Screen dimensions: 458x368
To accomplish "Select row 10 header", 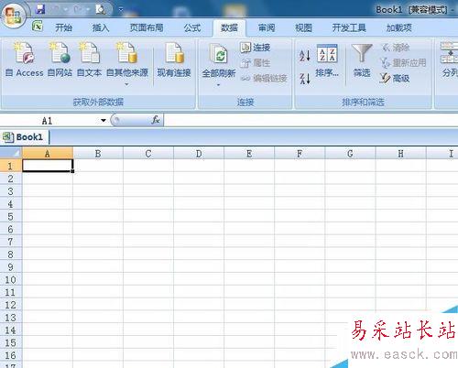I will 11,279.
